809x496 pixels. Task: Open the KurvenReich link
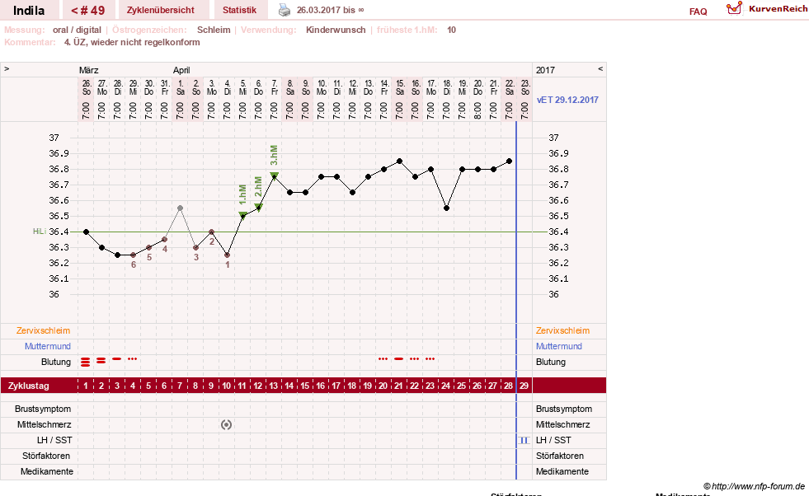(x=778, y=9)
